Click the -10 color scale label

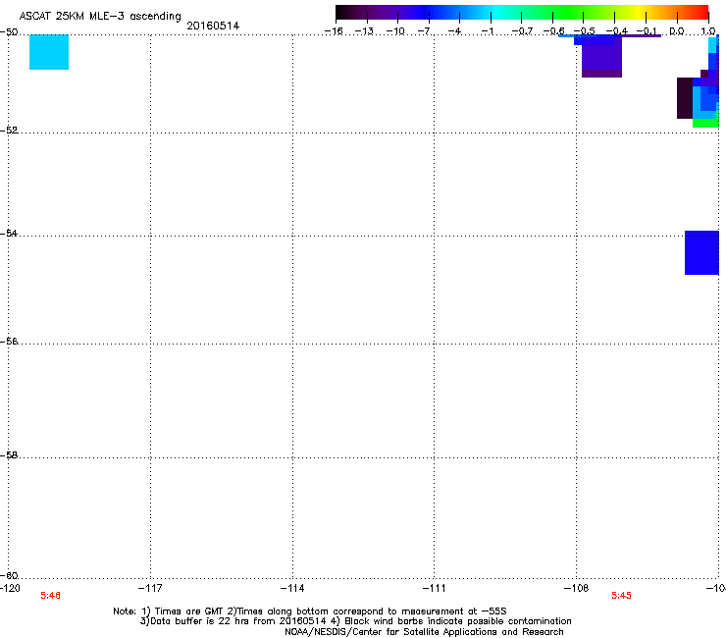[395, 31]
